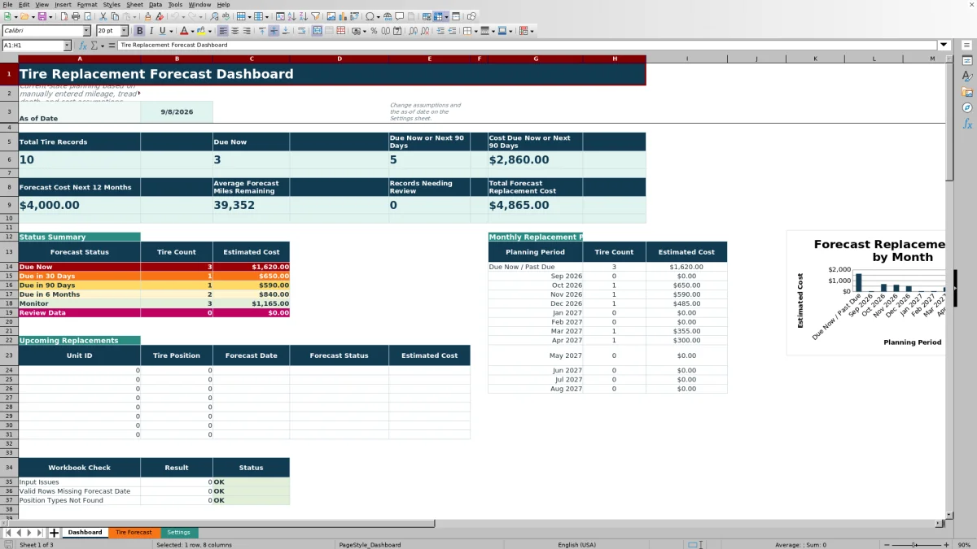
Task: Switch to the Tire Forecast sheet tab
Action: [134, 533]
